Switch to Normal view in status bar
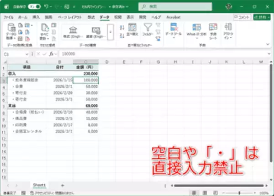 point(194,193)
